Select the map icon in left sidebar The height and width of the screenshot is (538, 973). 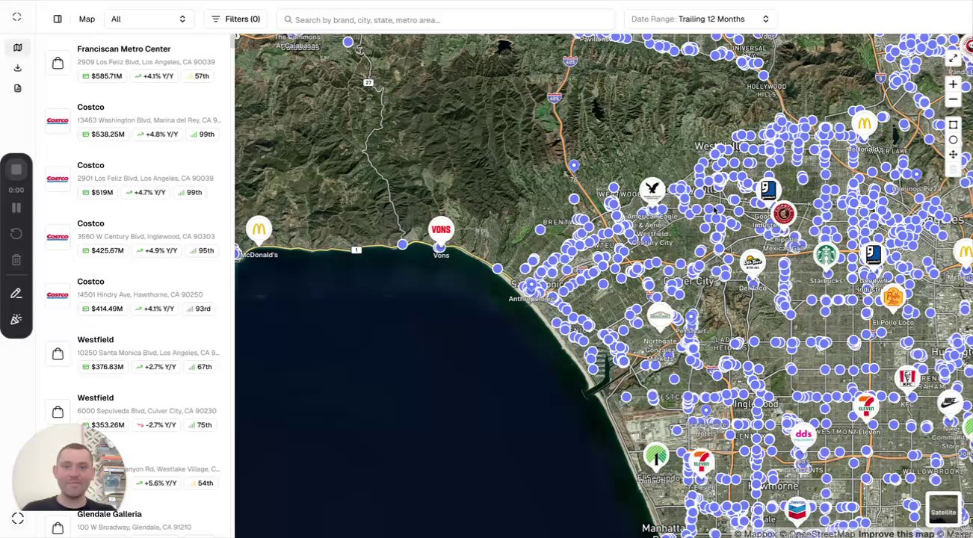17,48
